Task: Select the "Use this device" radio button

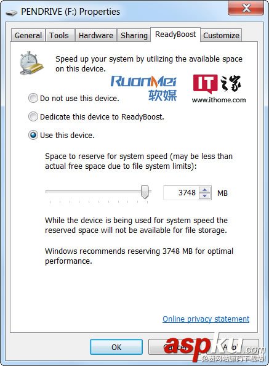Action: [33, 135]
